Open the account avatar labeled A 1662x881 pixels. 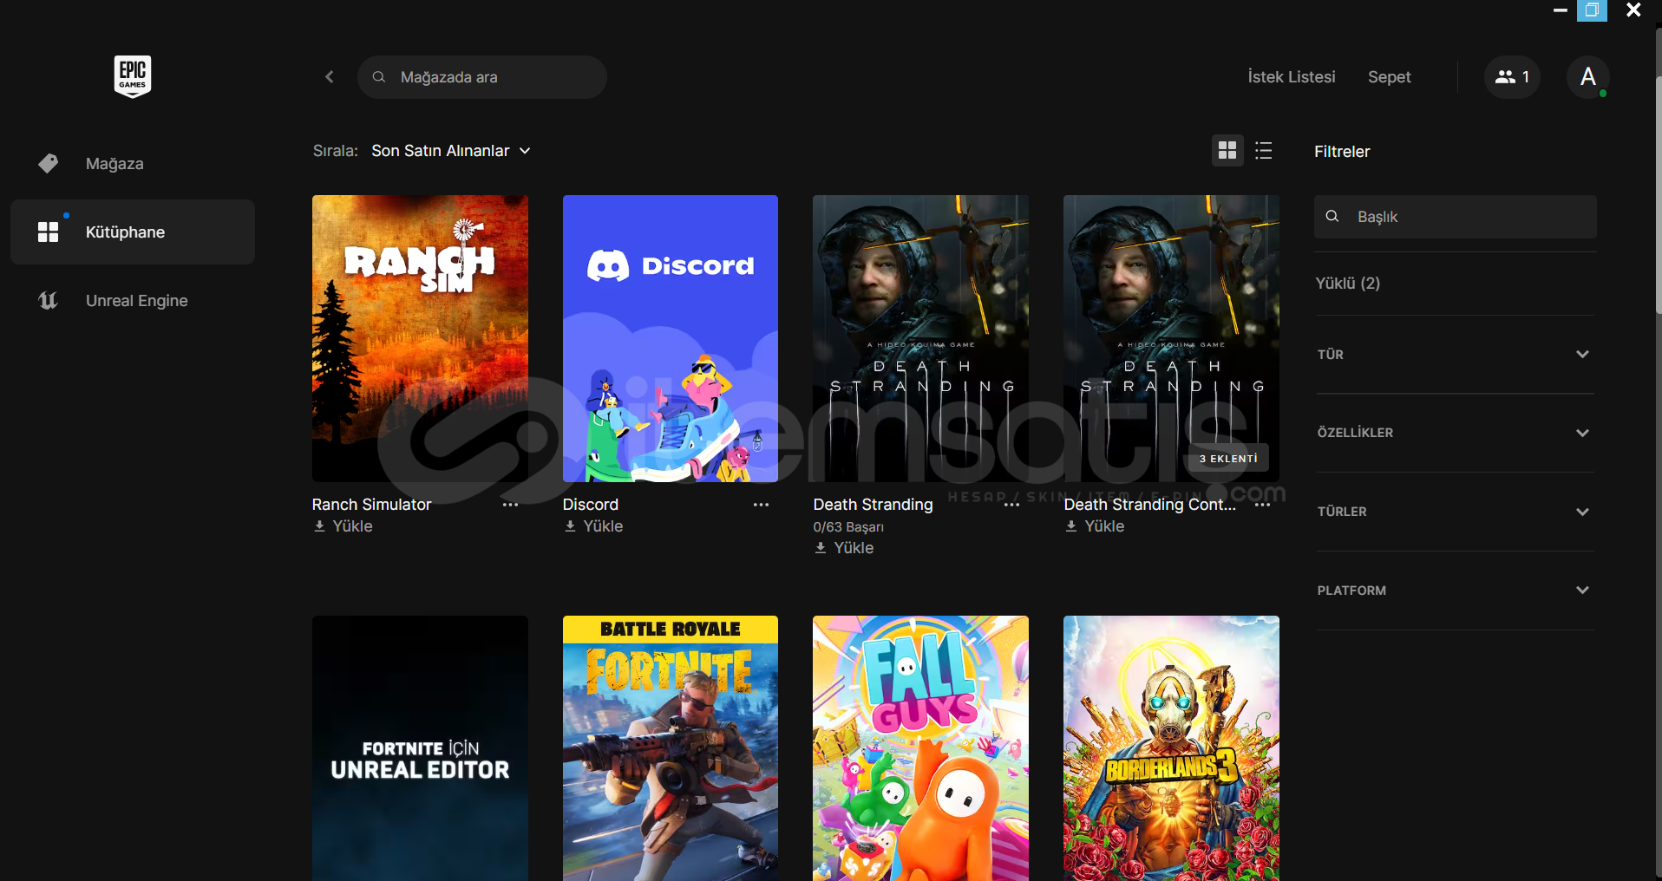[1588, 77]
